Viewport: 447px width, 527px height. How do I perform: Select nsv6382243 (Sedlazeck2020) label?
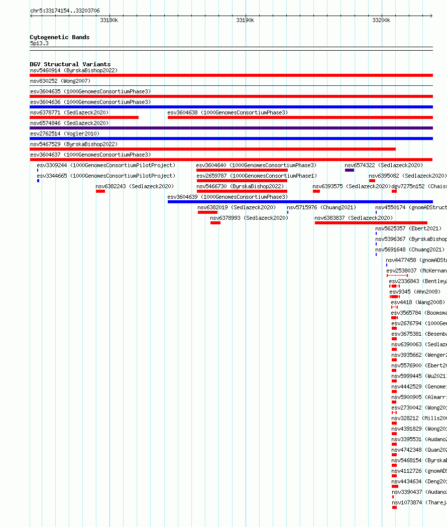click(135, 186)
